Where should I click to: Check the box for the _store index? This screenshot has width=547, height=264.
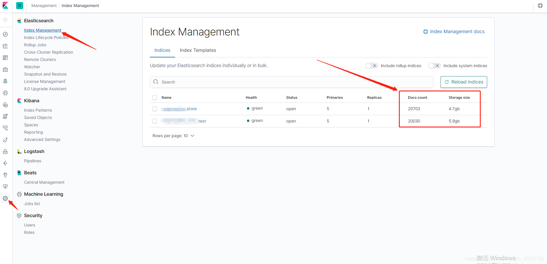tap(155, 109)
